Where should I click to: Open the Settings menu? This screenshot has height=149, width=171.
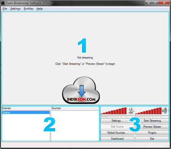[x=15, y=9]
